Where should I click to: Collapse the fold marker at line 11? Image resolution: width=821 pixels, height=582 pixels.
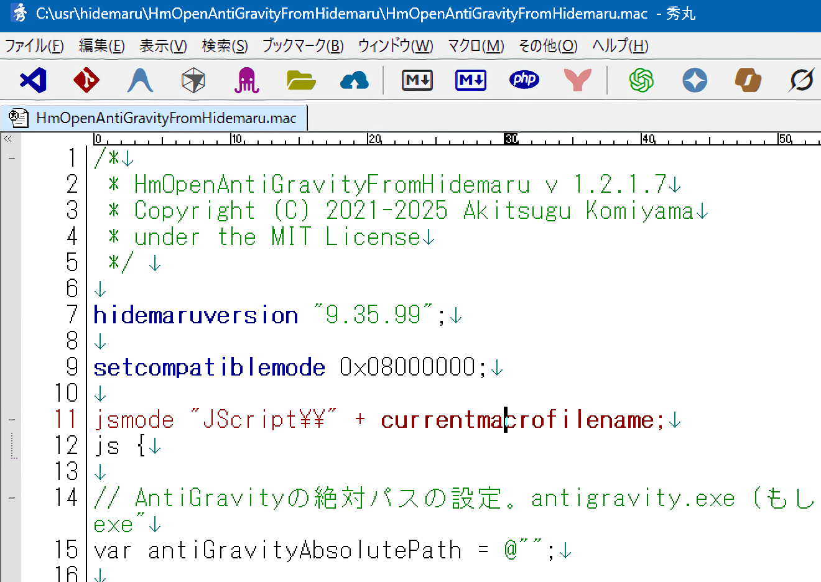pyautogui.click(x=11, y=420)
